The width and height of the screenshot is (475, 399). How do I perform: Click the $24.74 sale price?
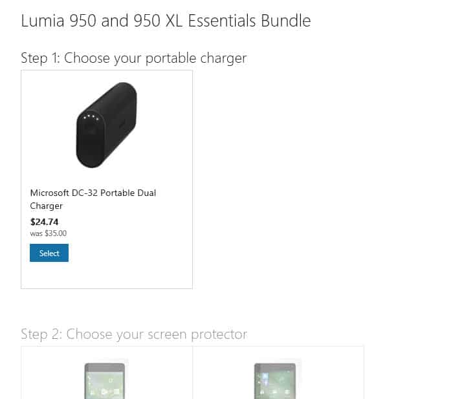pyautogui.click(x=44, y=222)
